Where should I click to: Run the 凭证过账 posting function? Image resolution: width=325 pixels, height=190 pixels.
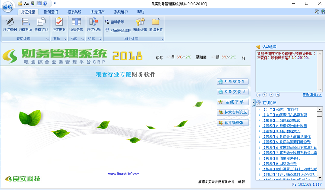coord(94,25)
